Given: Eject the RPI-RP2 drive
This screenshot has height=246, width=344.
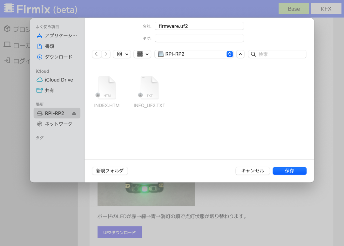Looking at the screenshot, I should pyautogui.click(x=74, y=113).
